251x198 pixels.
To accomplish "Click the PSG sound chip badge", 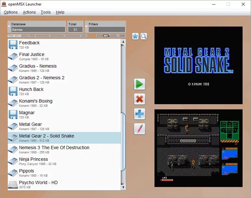I will (x=11, y=36).
